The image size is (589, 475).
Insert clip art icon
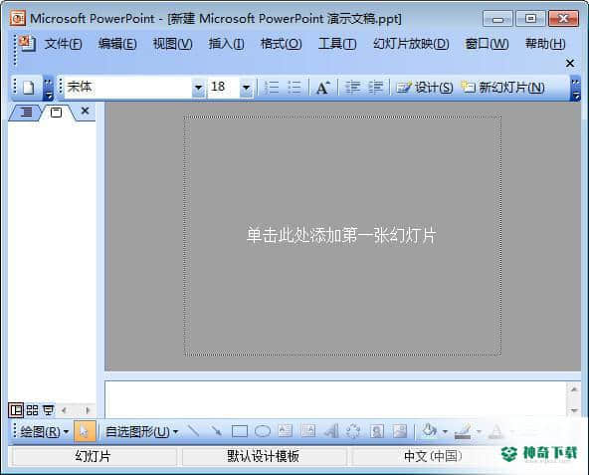[377, 431]
